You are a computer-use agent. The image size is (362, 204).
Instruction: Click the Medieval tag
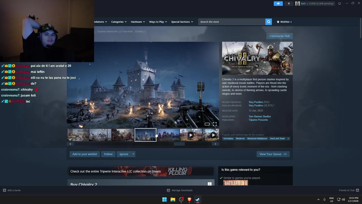[x=240, y=139]
